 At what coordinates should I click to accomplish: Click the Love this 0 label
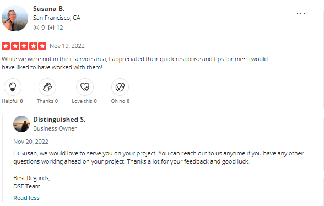pos(84,101)
